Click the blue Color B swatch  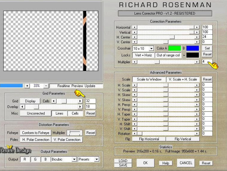pyautogui.click(x=193, y=48)
